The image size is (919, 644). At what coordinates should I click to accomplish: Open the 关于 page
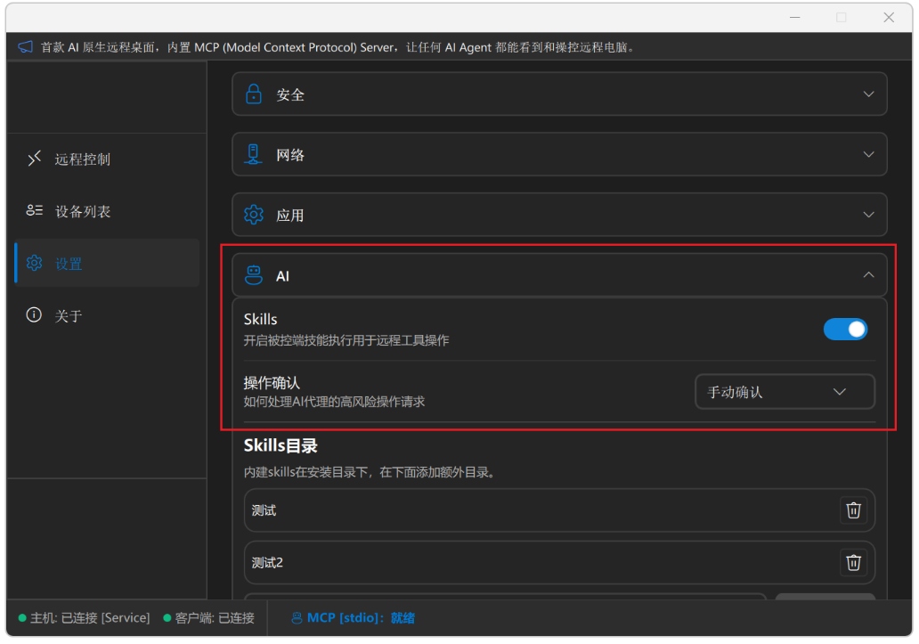coord(107,316)
